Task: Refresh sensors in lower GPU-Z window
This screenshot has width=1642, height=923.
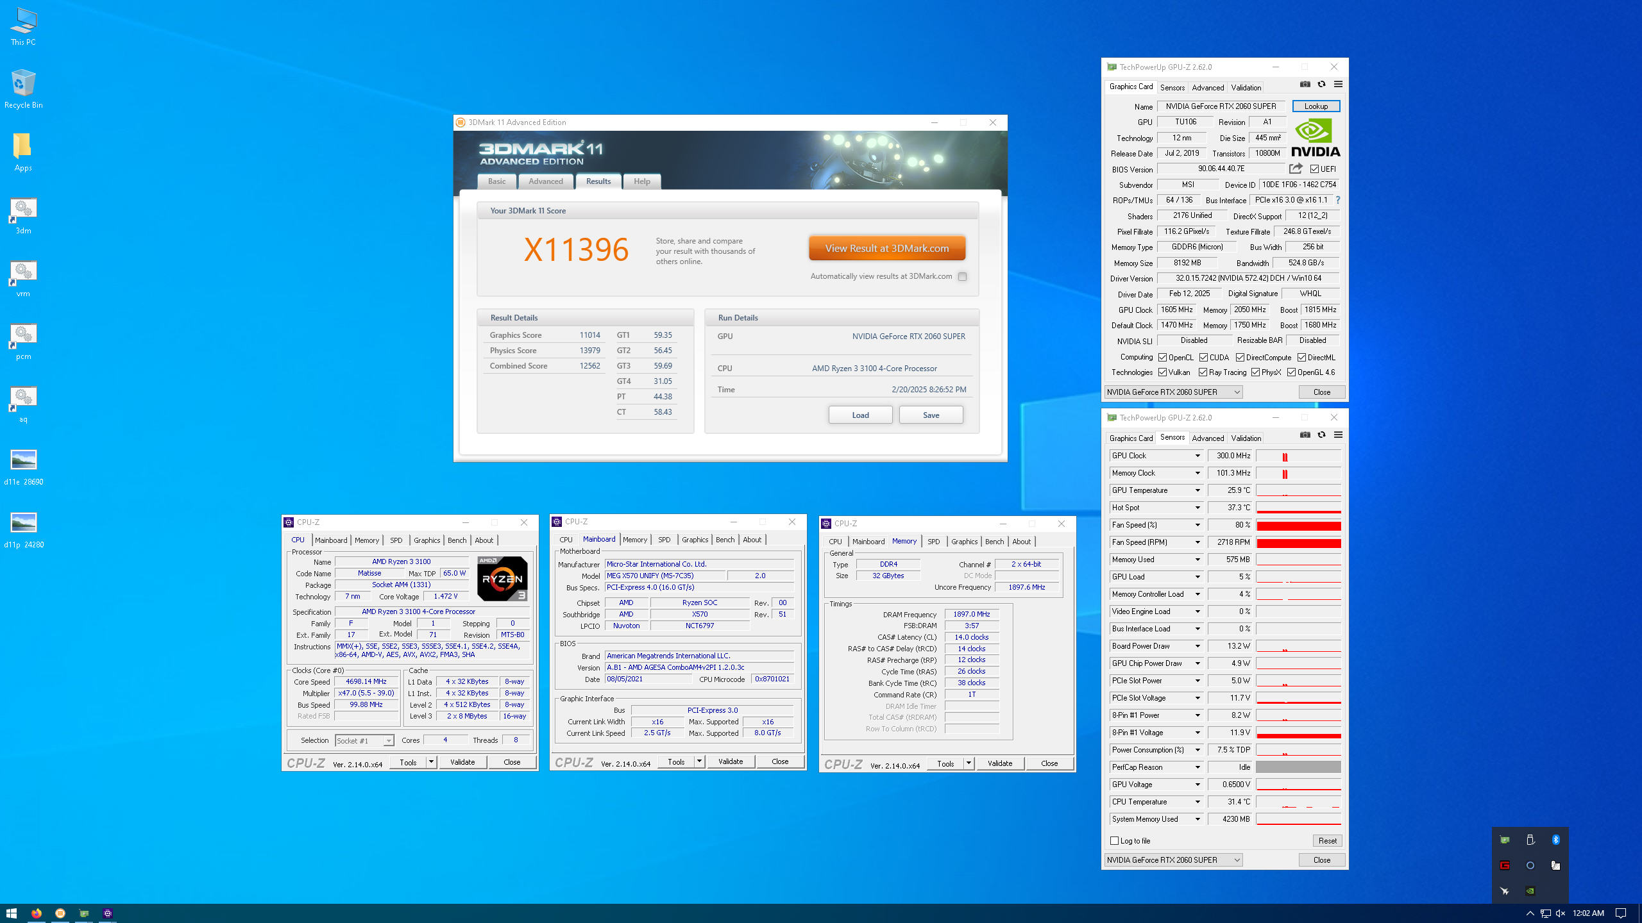Action: pos(1321,435)
